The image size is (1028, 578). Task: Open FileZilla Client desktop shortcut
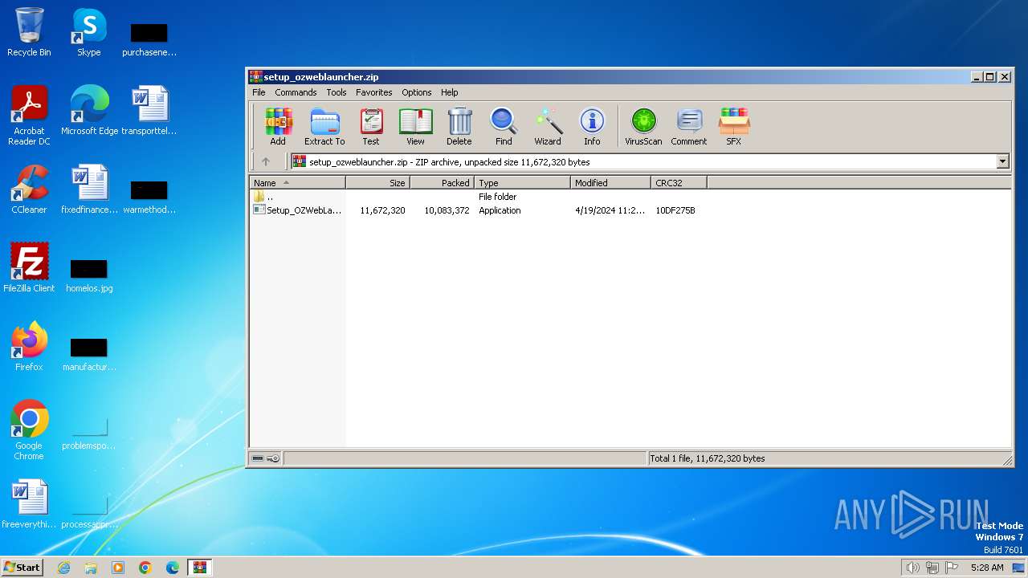pos(29,268)
